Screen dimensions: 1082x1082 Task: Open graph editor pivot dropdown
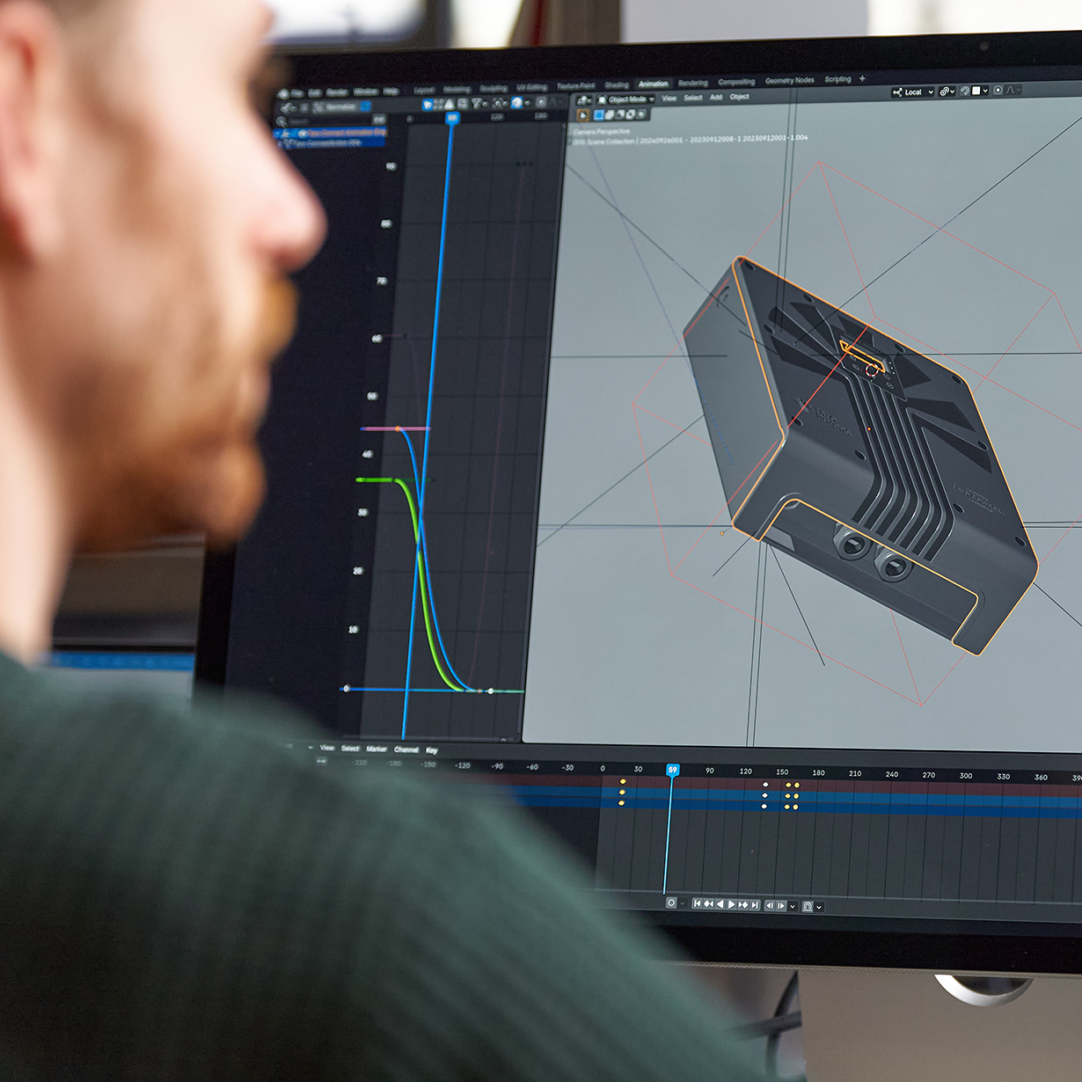[501, 104]
